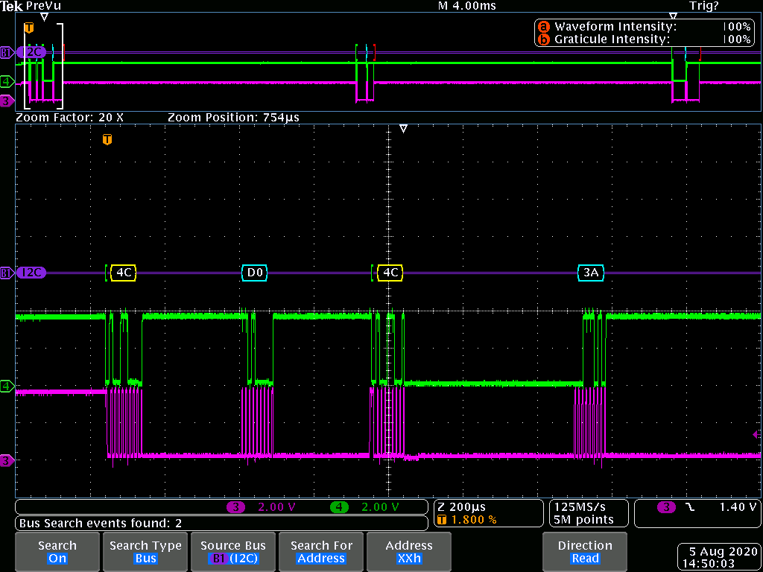Click the 4C address decode label

(x=122, y=273)
